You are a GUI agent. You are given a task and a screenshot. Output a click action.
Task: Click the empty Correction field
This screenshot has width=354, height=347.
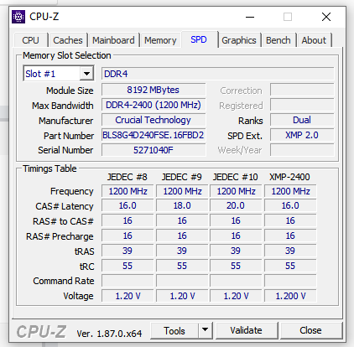coord(302,90)
